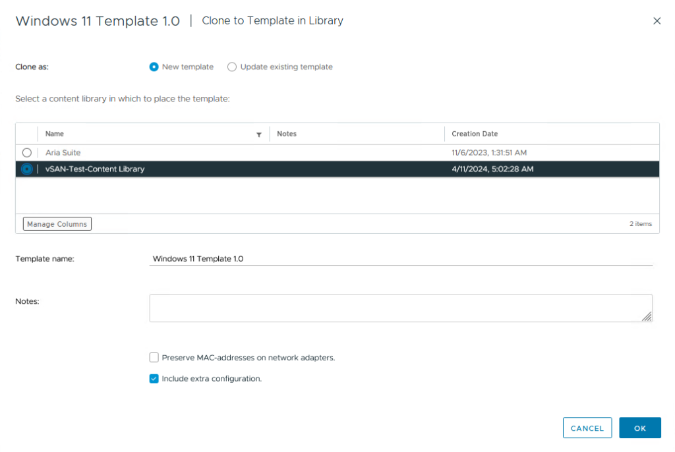Select the vSAN-Test-Content Library radio button
Image resolution: width=675 pixels, height=452 pixels.
(x=27, y=169)
